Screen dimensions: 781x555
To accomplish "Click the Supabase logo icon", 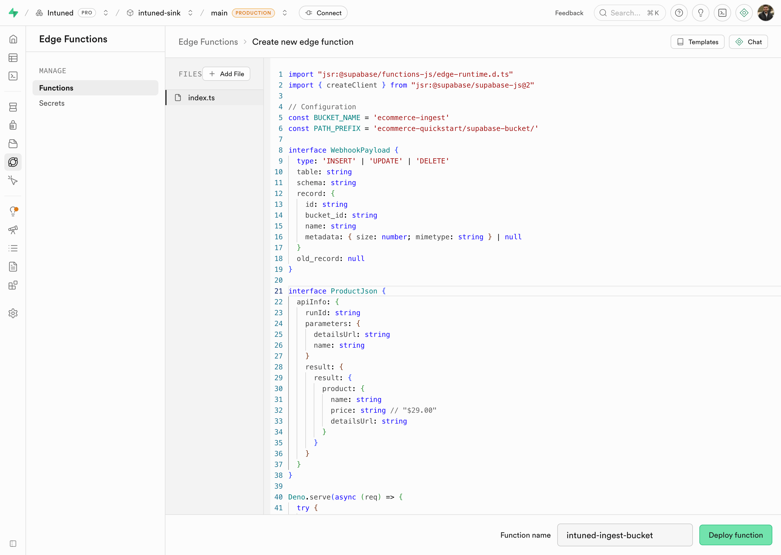I will (13, 13).
